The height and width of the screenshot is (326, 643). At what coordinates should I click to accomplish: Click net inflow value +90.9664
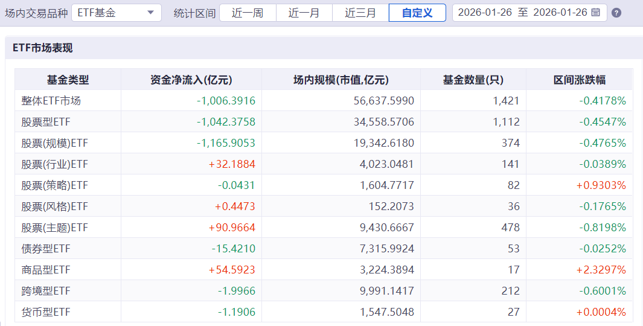coord(232,228)
